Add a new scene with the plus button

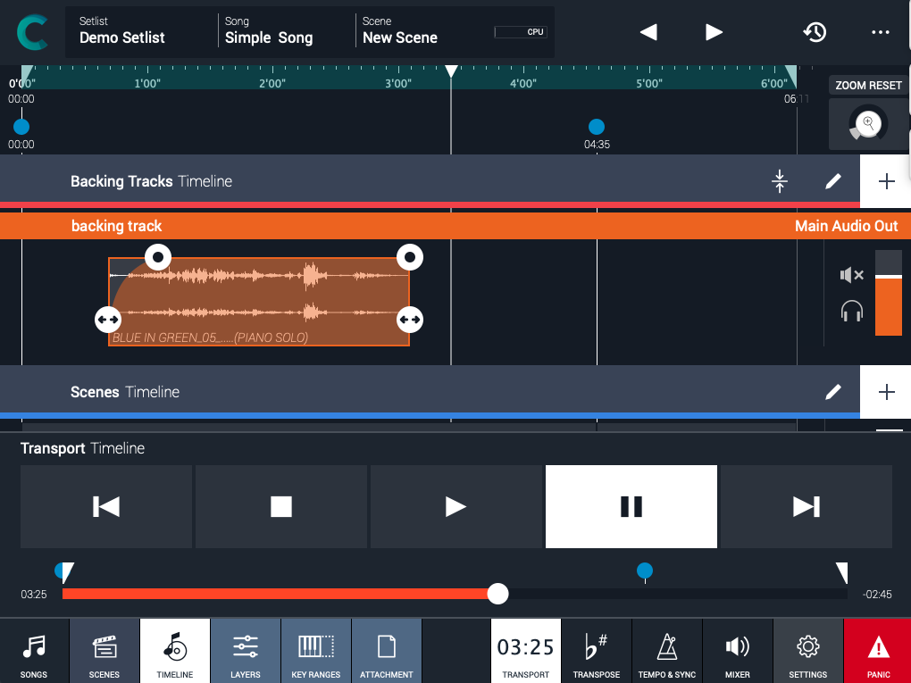885,391
